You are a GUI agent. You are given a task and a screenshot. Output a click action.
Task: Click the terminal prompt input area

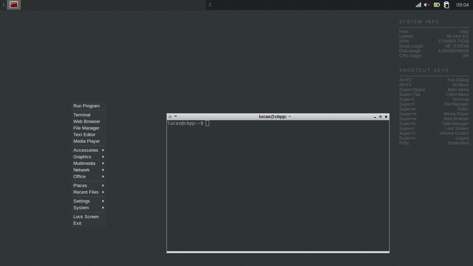[207, 123]
